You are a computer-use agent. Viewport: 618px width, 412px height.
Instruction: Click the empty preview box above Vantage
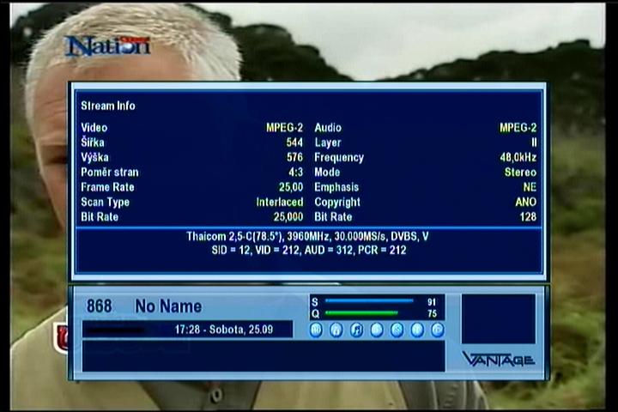point(498,318)
